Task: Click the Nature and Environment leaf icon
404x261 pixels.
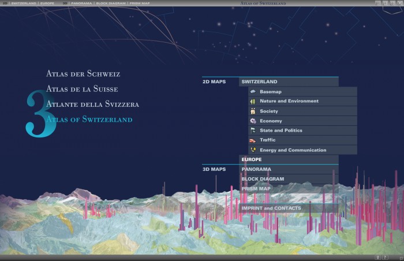Action: click(x=253, y=101)
